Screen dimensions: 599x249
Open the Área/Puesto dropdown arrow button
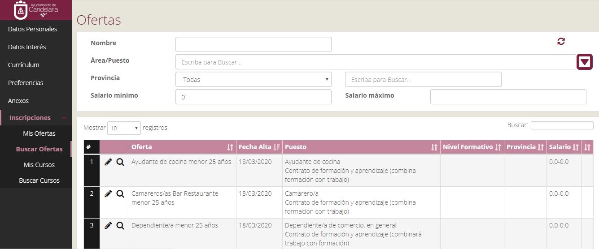(585, 62)
